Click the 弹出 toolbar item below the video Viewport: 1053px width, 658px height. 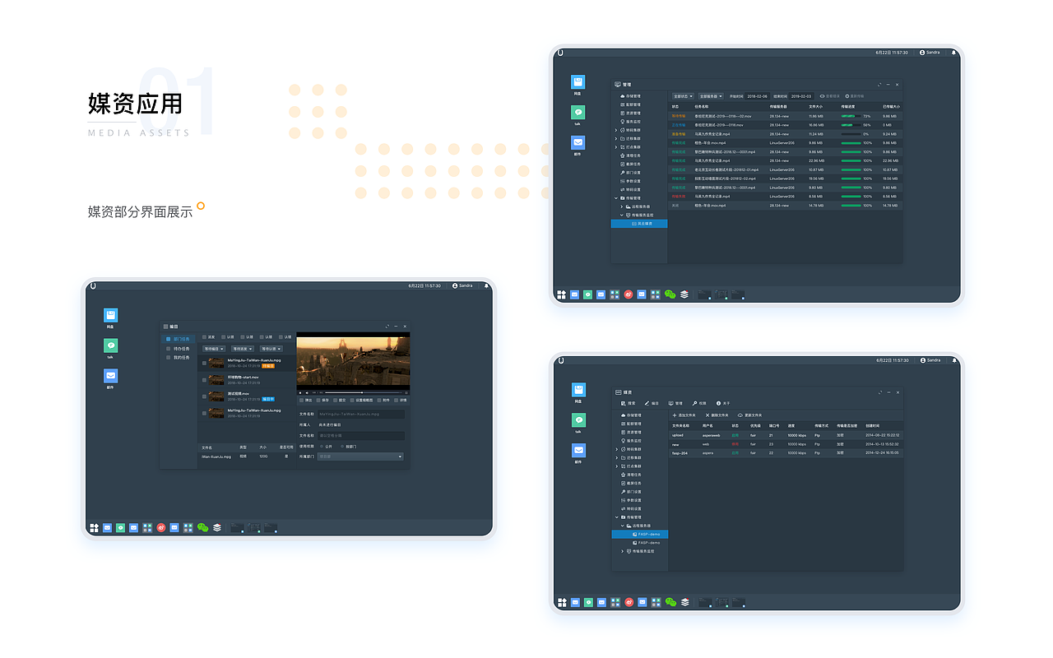[x=306, y=401]
